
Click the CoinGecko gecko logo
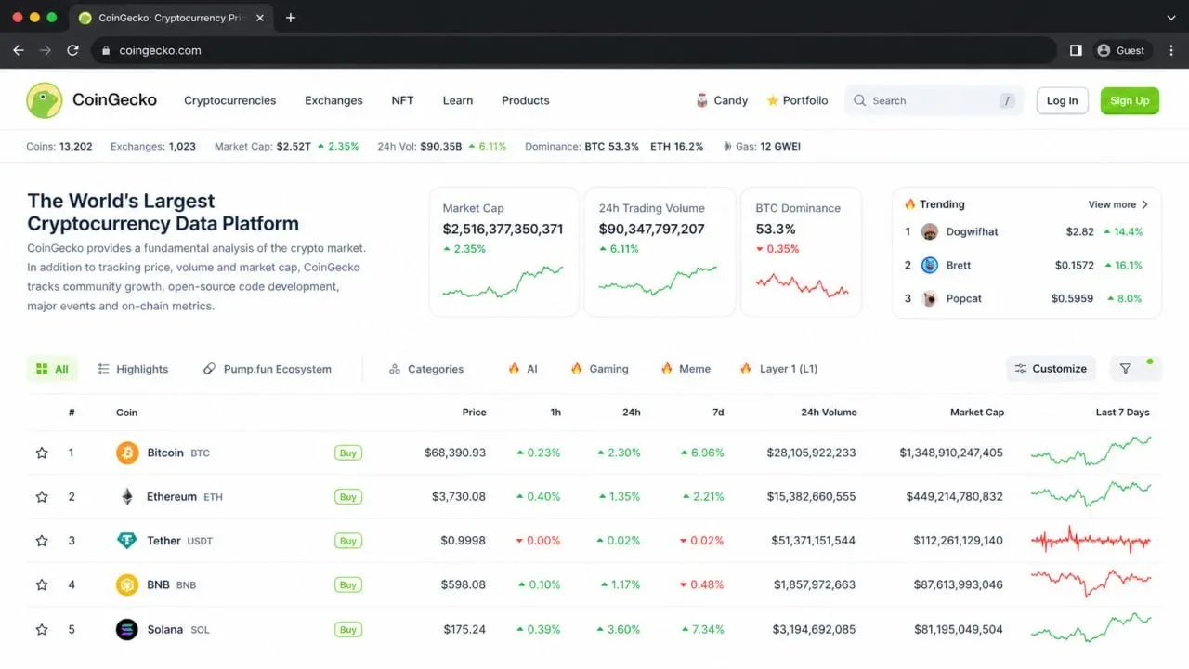coord(45,100)
